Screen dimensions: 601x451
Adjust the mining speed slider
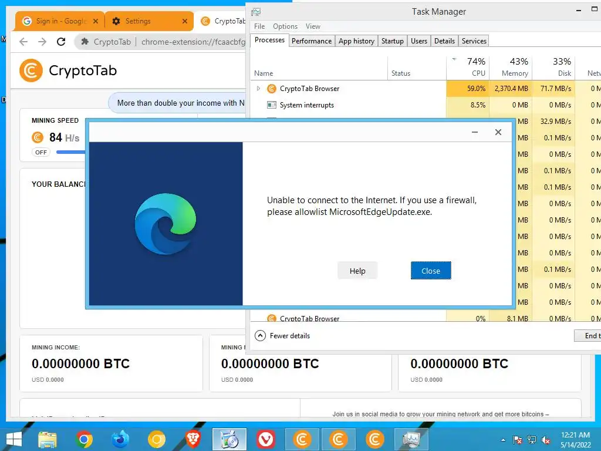point(71,152)
